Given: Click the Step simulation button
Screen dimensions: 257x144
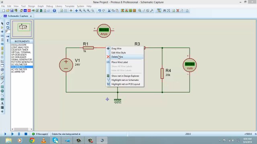Looking at the screenshot, I should coord(12,134).
